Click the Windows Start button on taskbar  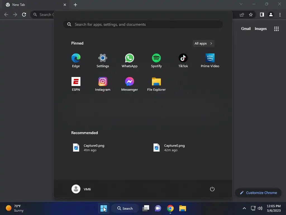104,208
